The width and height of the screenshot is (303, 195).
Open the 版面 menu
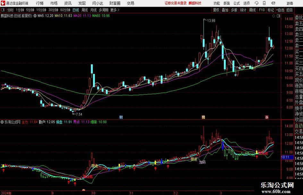pos(227,3)
